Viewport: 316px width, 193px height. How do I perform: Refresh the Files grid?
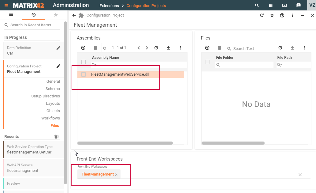click(x=280, y=48)
